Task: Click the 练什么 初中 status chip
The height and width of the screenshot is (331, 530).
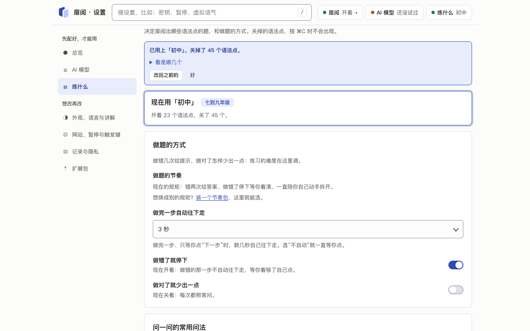Action: click(x=449, y=12)
